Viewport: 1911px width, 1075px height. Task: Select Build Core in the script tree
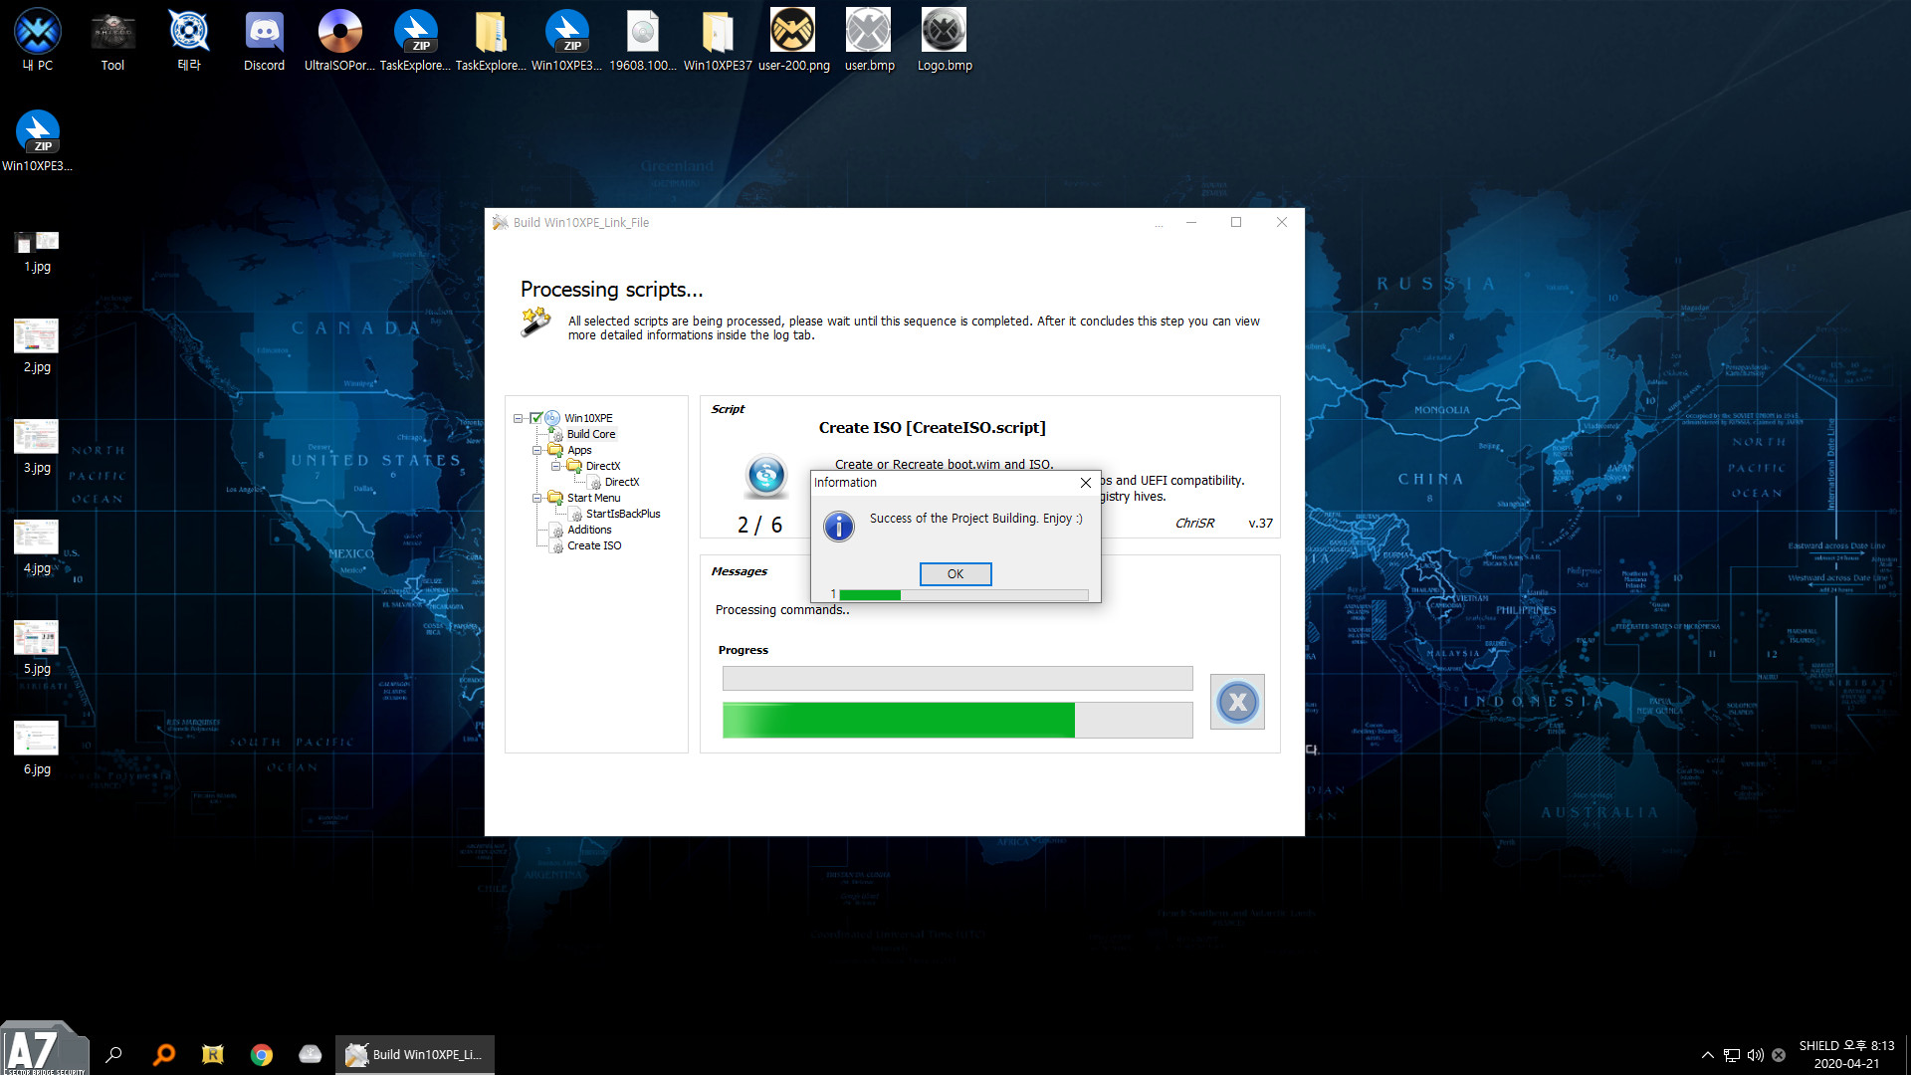point(591,434)
